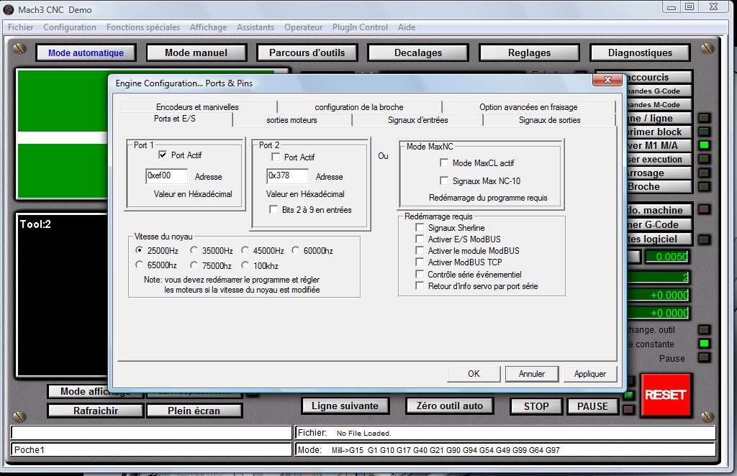This screenshot has width=737, height=476.
Task: Open Decalages screen
Action: tap(418, 53)
